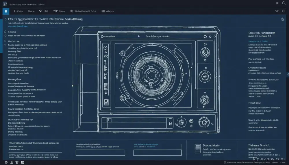The height and width of the screenshot is (165, 289).
Task: Open the hamburger menu in the title bar
Action: (277, 3)
